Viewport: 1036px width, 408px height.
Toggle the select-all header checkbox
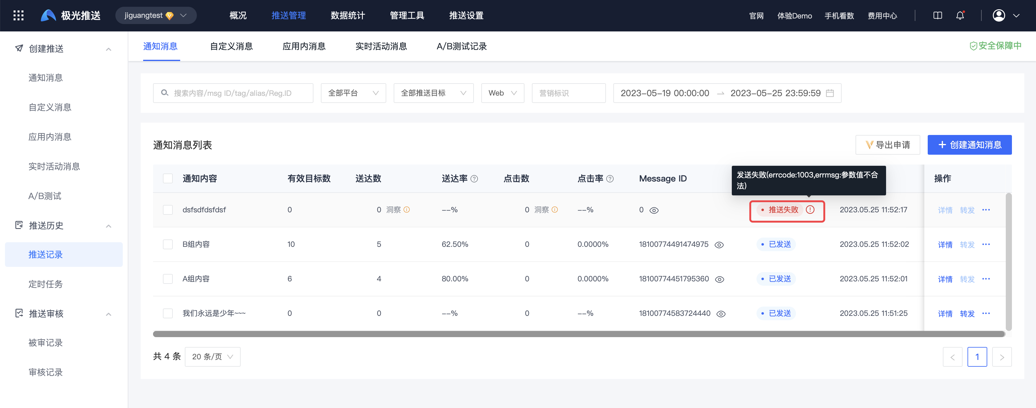[168, 179]
